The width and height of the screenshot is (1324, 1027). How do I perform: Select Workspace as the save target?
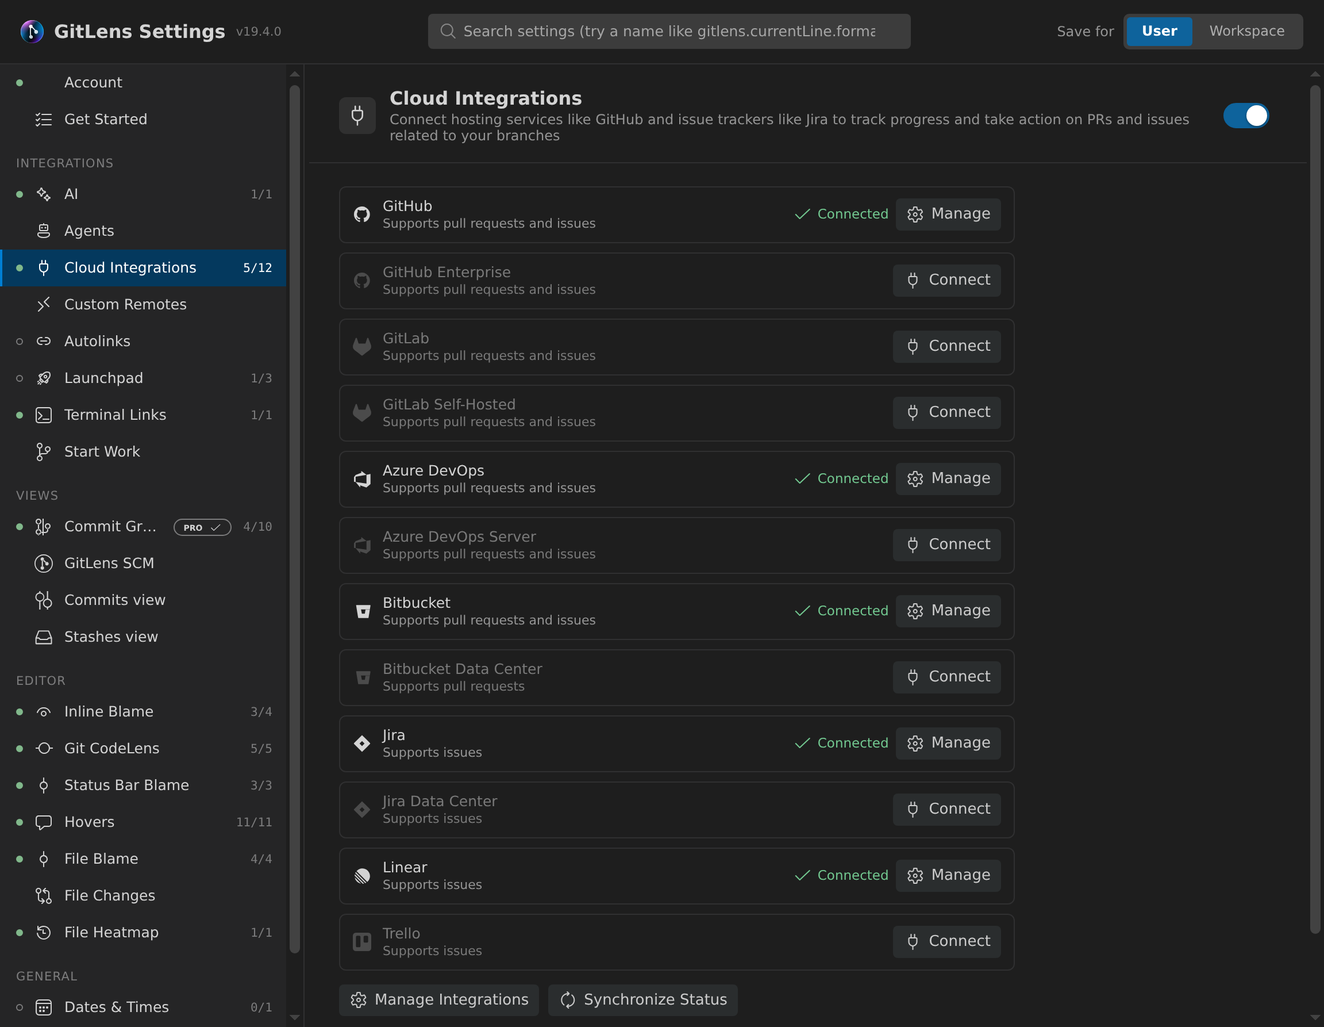tap(1246, 31)
